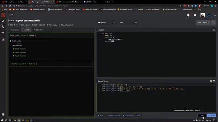Click the SKIP button below the editor

[100, 115]
